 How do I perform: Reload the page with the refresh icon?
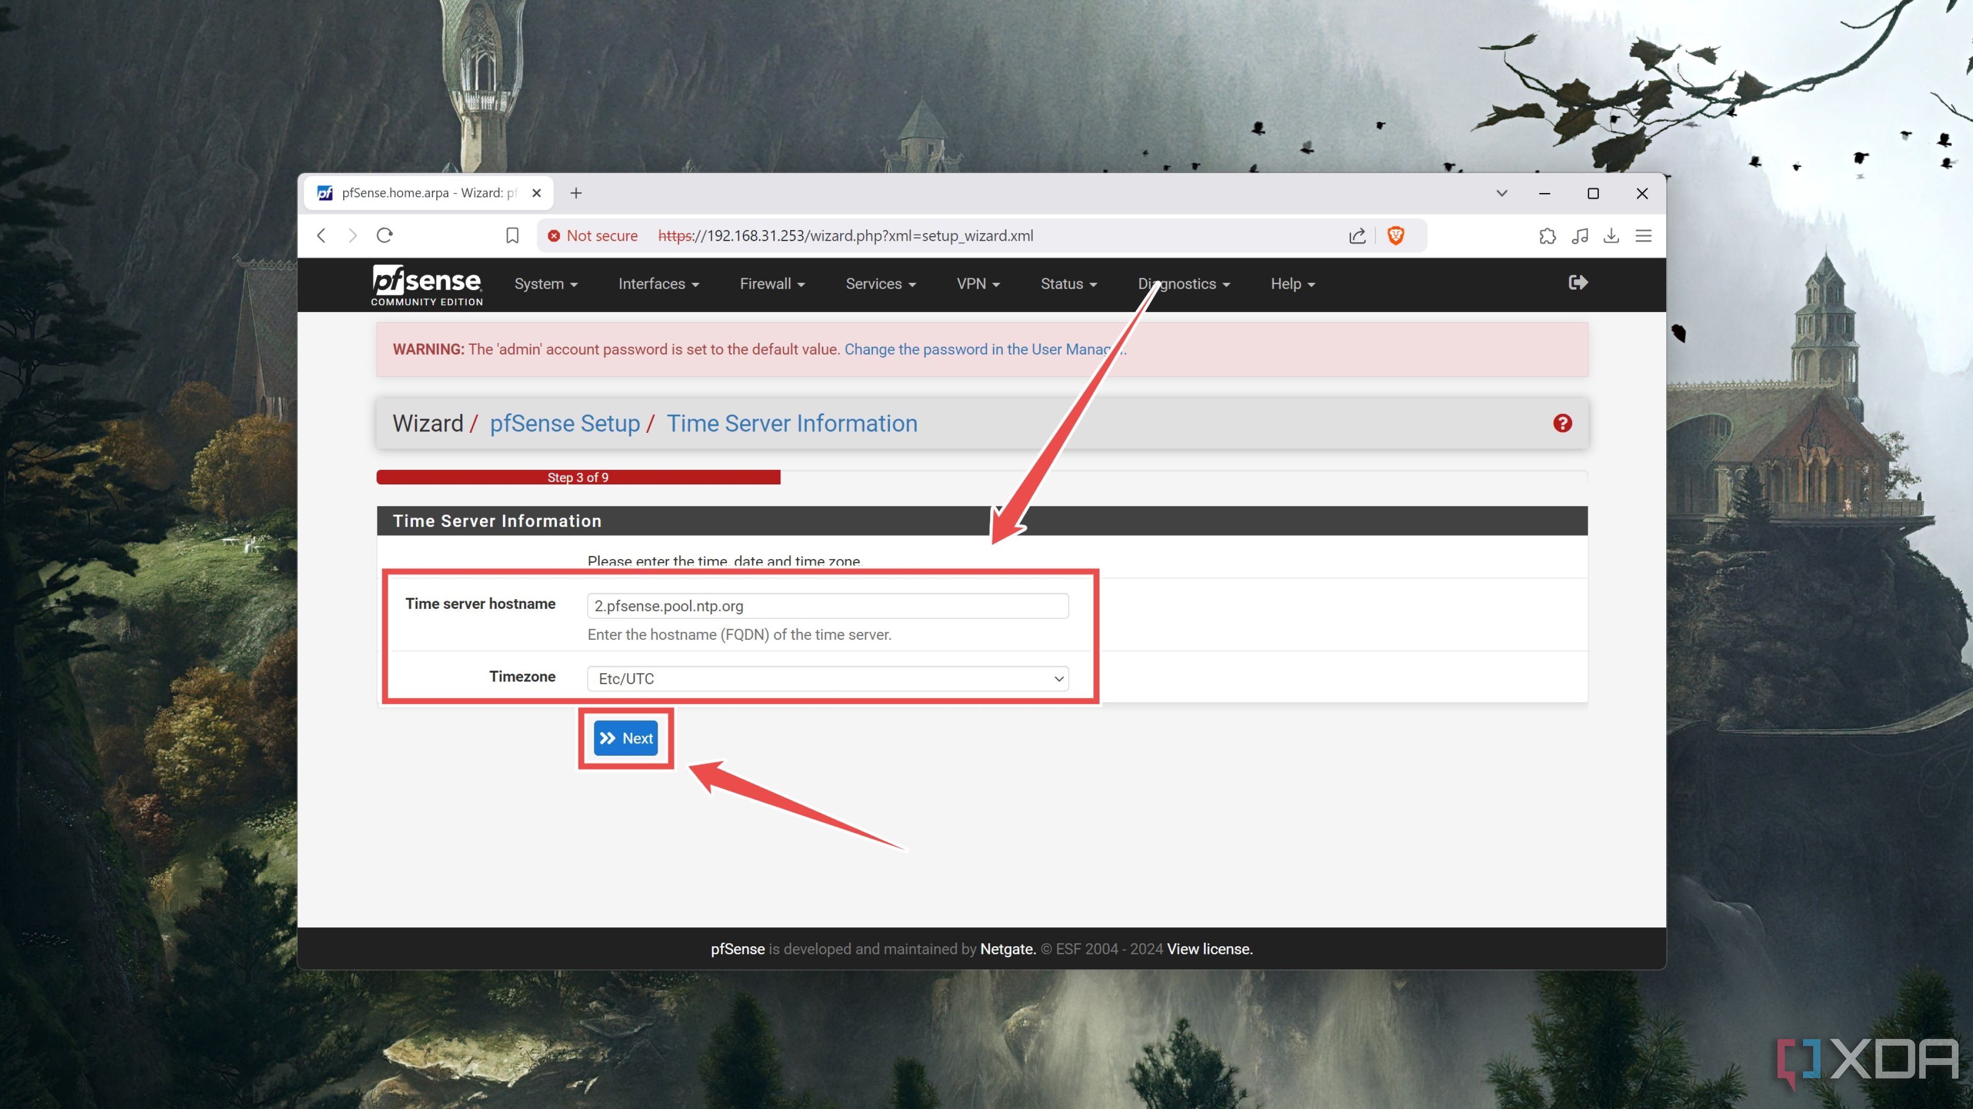click(x=384, y=235)
